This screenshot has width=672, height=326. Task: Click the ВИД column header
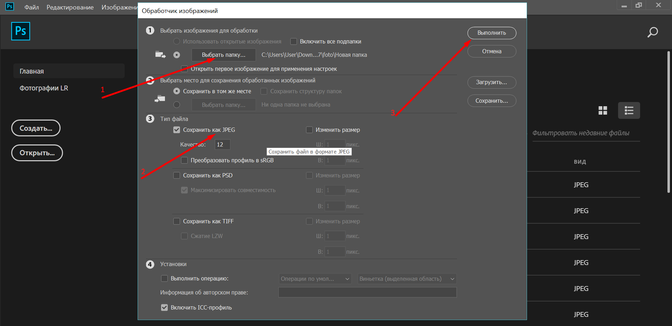580,162
